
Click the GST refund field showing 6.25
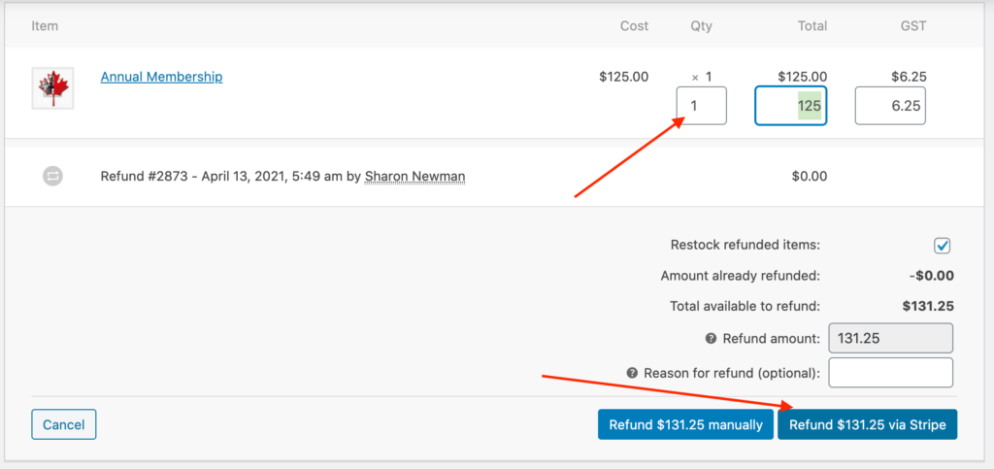(x=890, y=106)
